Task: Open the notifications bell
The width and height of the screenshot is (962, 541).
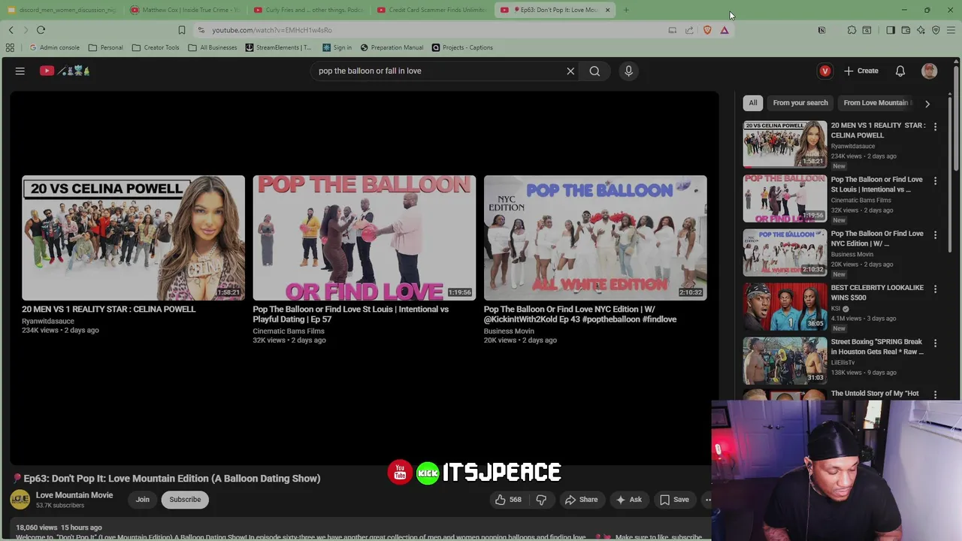Action: pos(900,71)
